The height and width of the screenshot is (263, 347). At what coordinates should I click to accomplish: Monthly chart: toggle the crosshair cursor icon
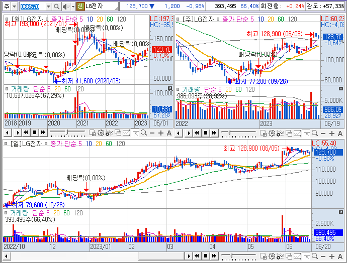(x=135, y=133)
